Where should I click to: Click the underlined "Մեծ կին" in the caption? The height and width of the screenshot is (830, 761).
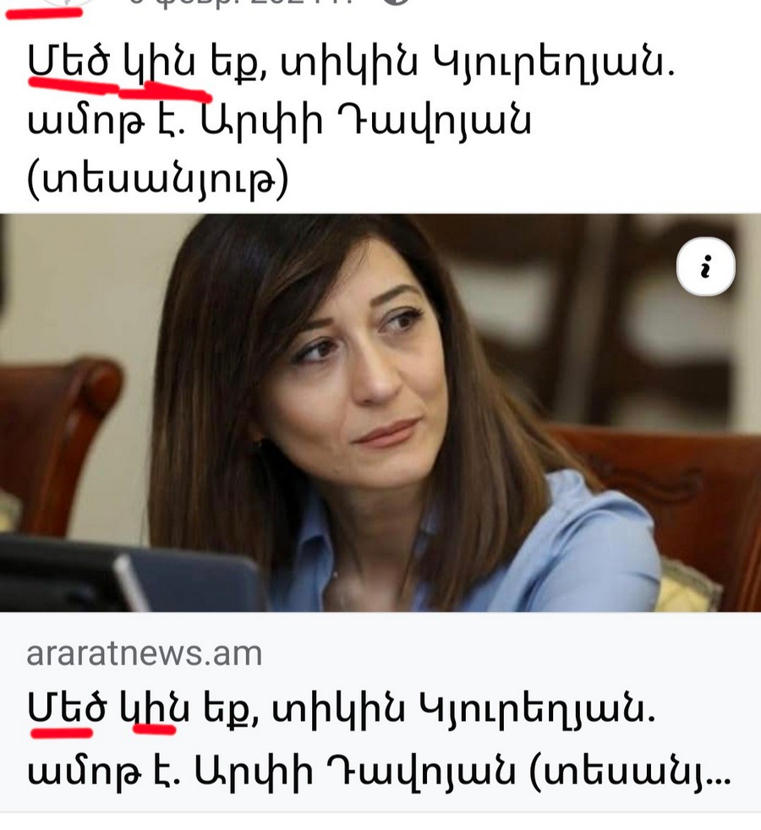[112, 64]
